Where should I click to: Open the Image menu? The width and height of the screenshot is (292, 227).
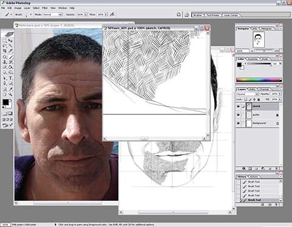coord(18,8)
